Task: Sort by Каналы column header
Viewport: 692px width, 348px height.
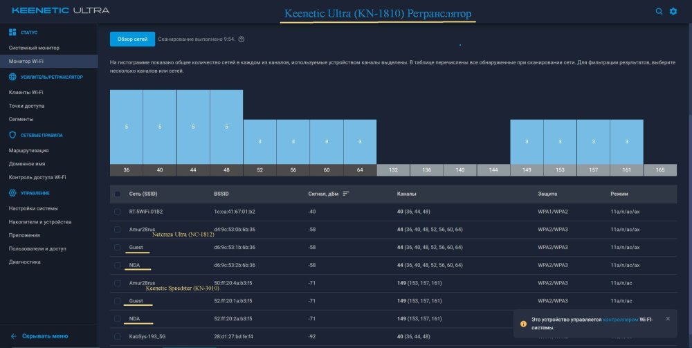Action: coord(406,194)
